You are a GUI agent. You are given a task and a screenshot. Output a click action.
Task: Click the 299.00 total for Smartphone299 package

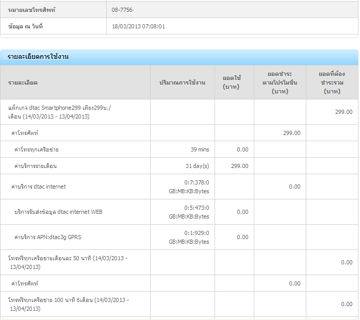343,112
